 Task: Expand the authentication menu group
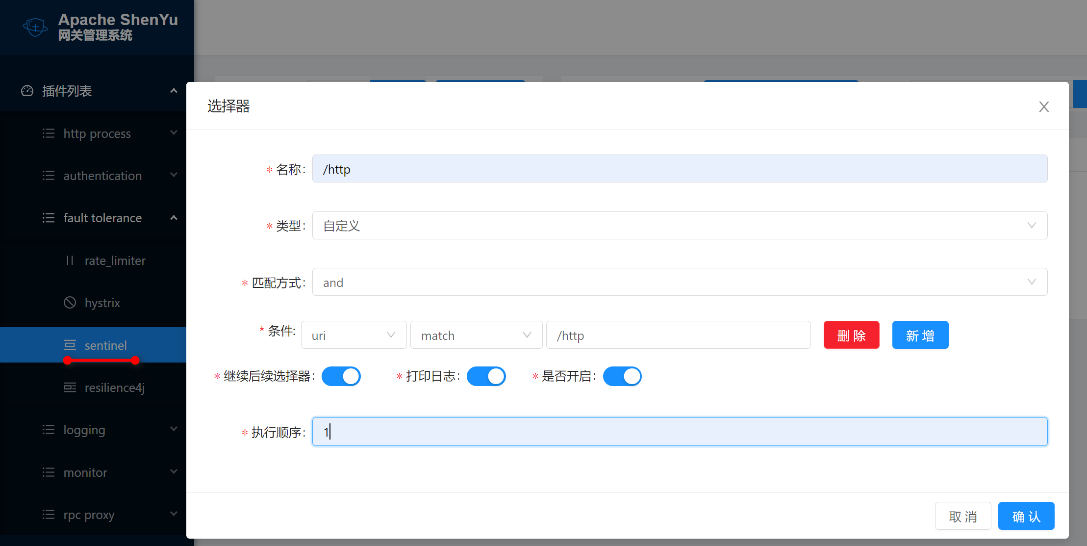(102, 176)
